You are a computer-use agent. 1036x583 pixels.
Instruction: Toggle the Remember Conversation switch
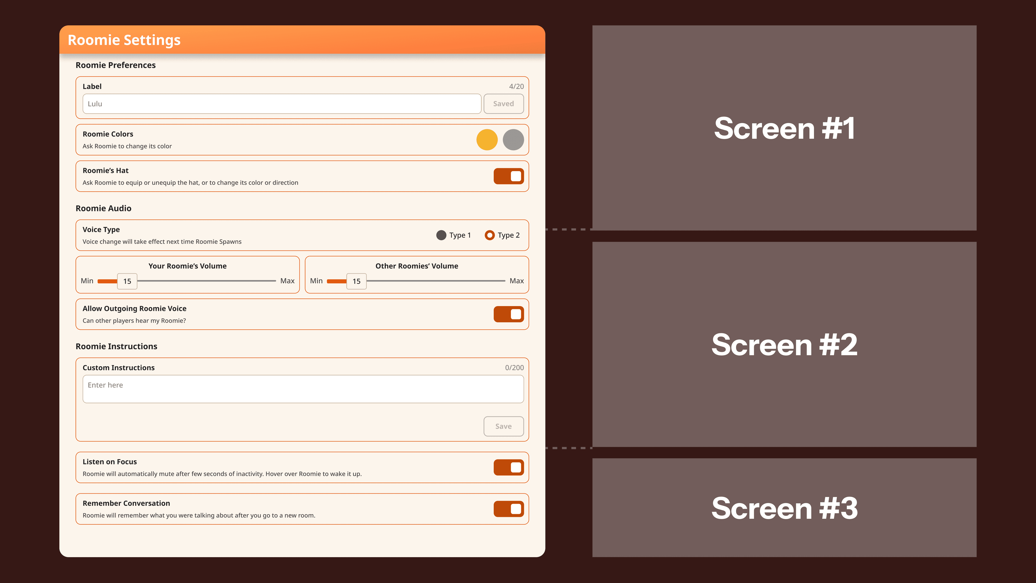pos(509,509)
